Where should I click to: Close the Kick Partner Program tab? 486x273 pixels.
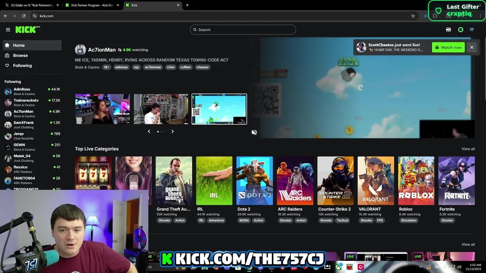[118, 5]
